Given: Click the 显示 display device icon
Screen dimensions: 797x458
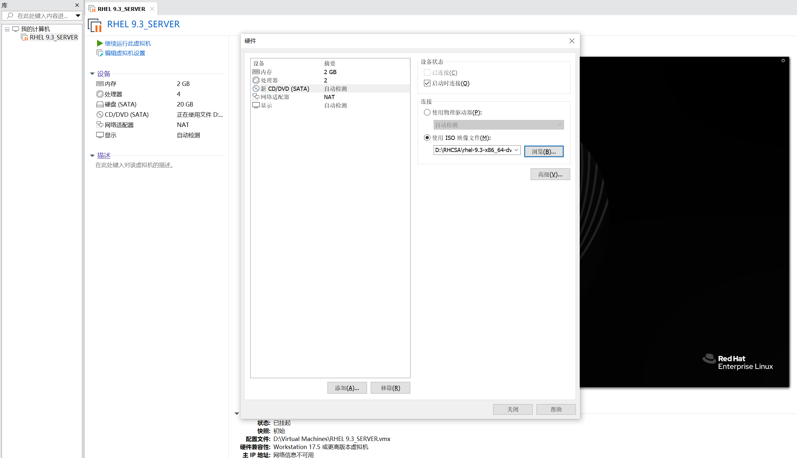Looking at the screenshot, I should point(100,135).
